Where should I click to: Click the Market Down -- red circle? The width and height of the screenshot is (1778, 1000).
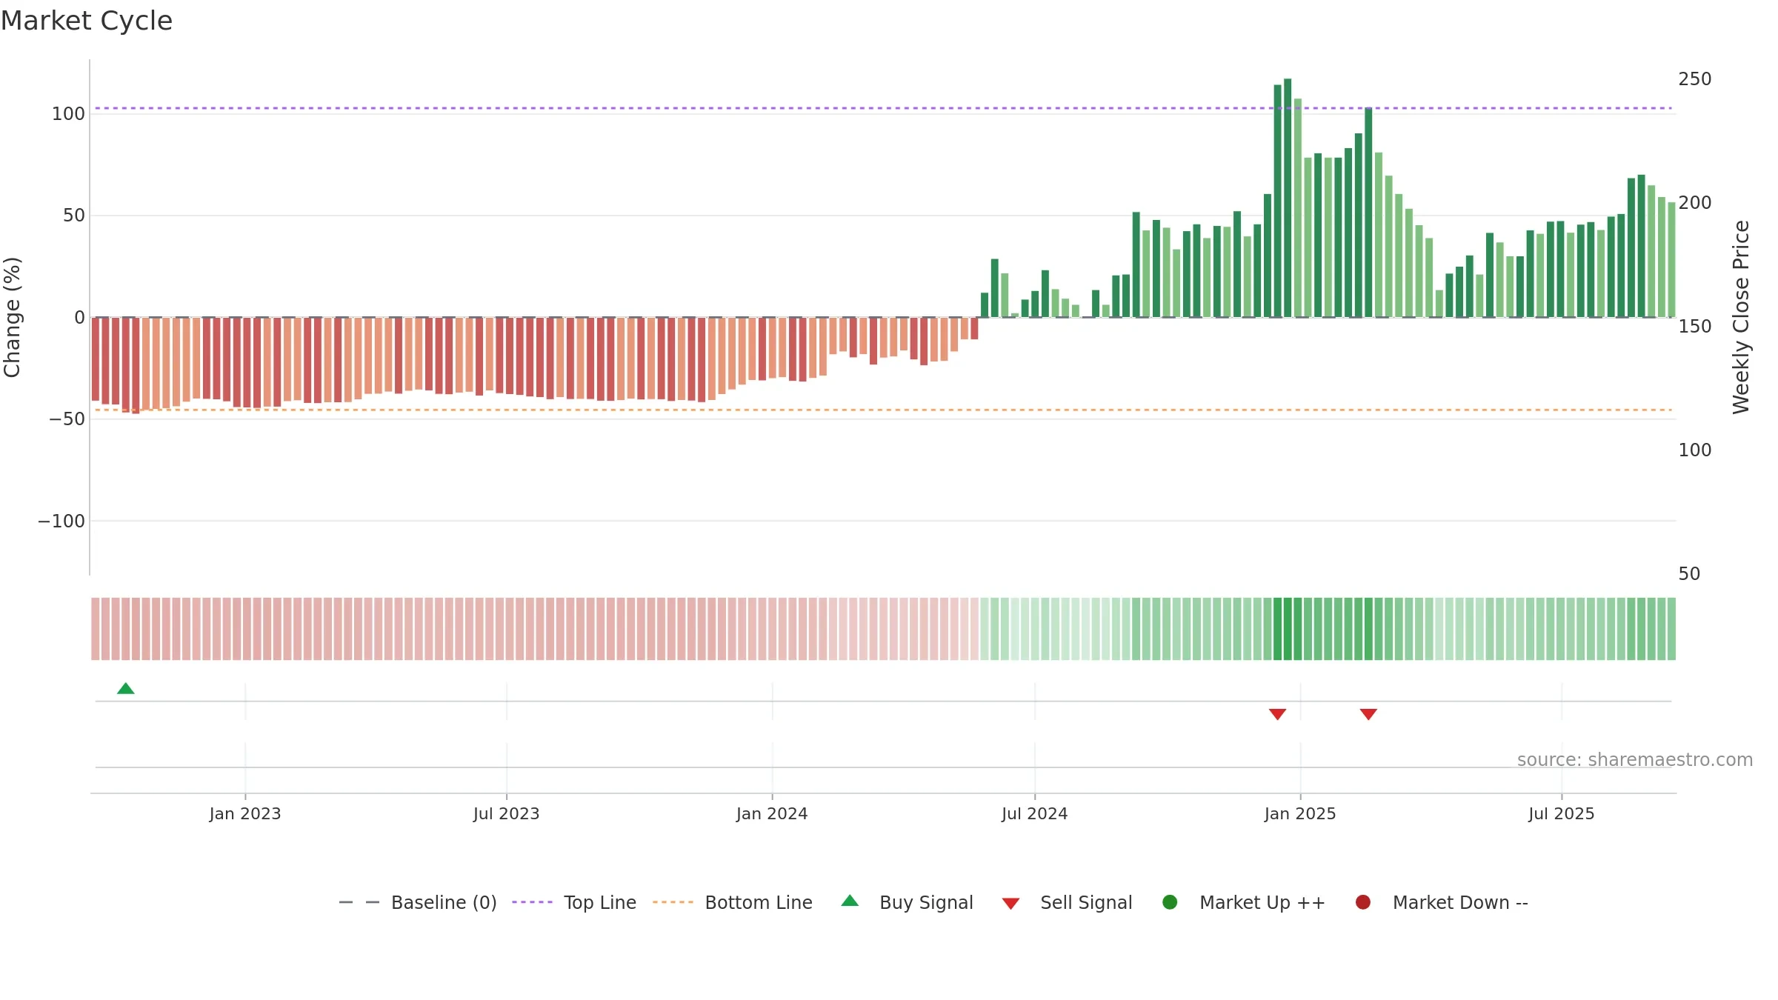pos(1362,902)
